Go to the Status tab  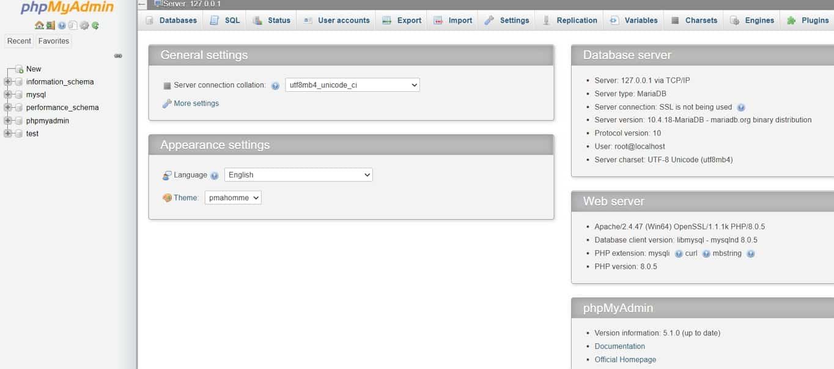tap(272, 20)
